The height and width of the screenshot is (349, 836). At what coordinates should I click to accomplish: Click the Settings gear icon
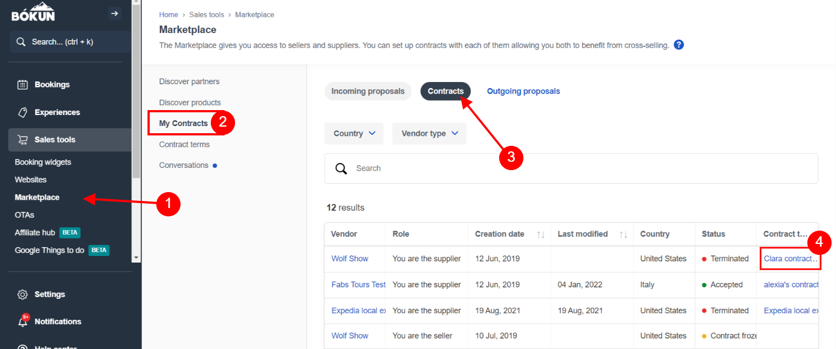point(23,295)
